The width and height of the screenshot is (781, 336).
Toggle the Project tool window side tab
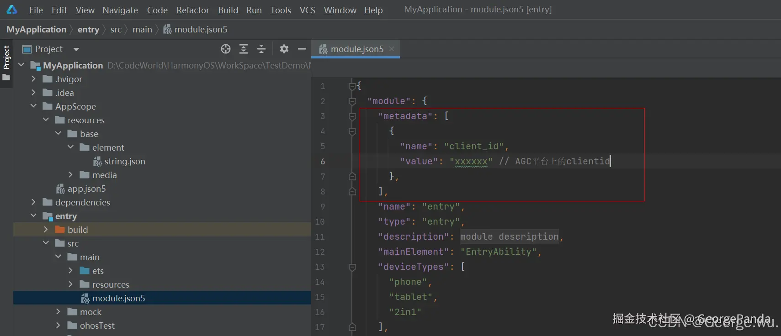(6, 63)
